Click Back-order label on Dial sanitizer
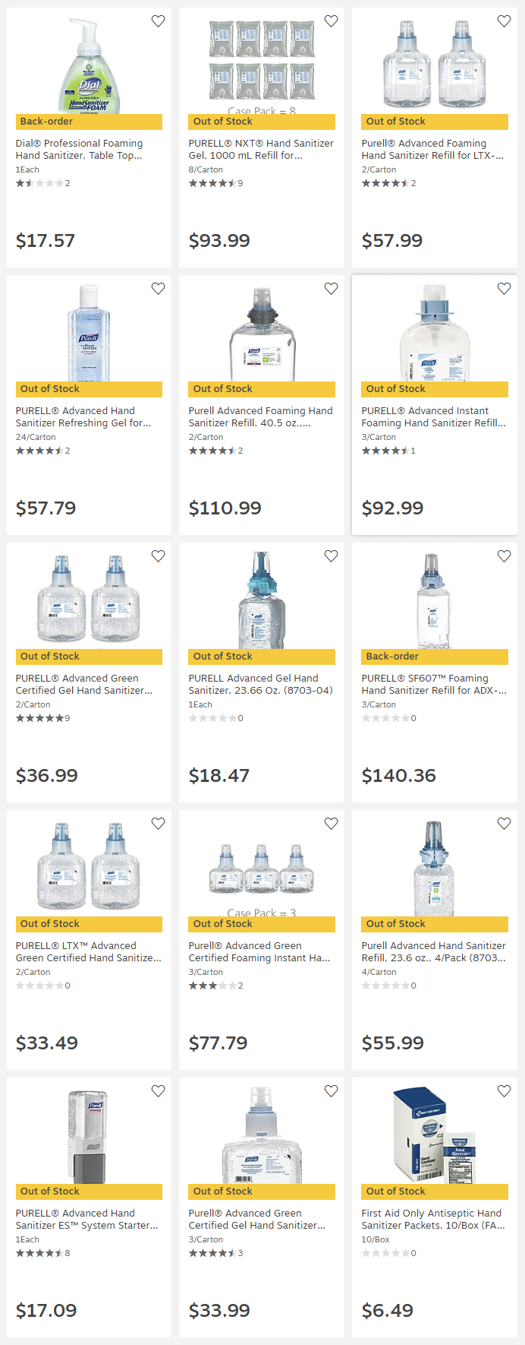The image size is (525, 1345). 47,122
